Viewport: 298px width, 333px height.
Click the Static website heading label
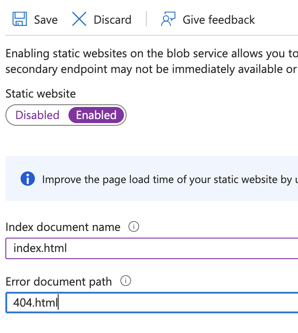pyautogui.click(x=41, y=94)
